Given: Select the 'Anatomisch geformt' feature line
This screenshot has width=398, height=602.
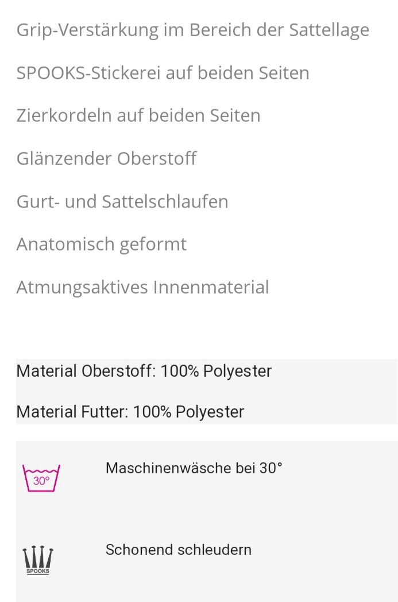Looking at the screenshot, I should (101, 244).
